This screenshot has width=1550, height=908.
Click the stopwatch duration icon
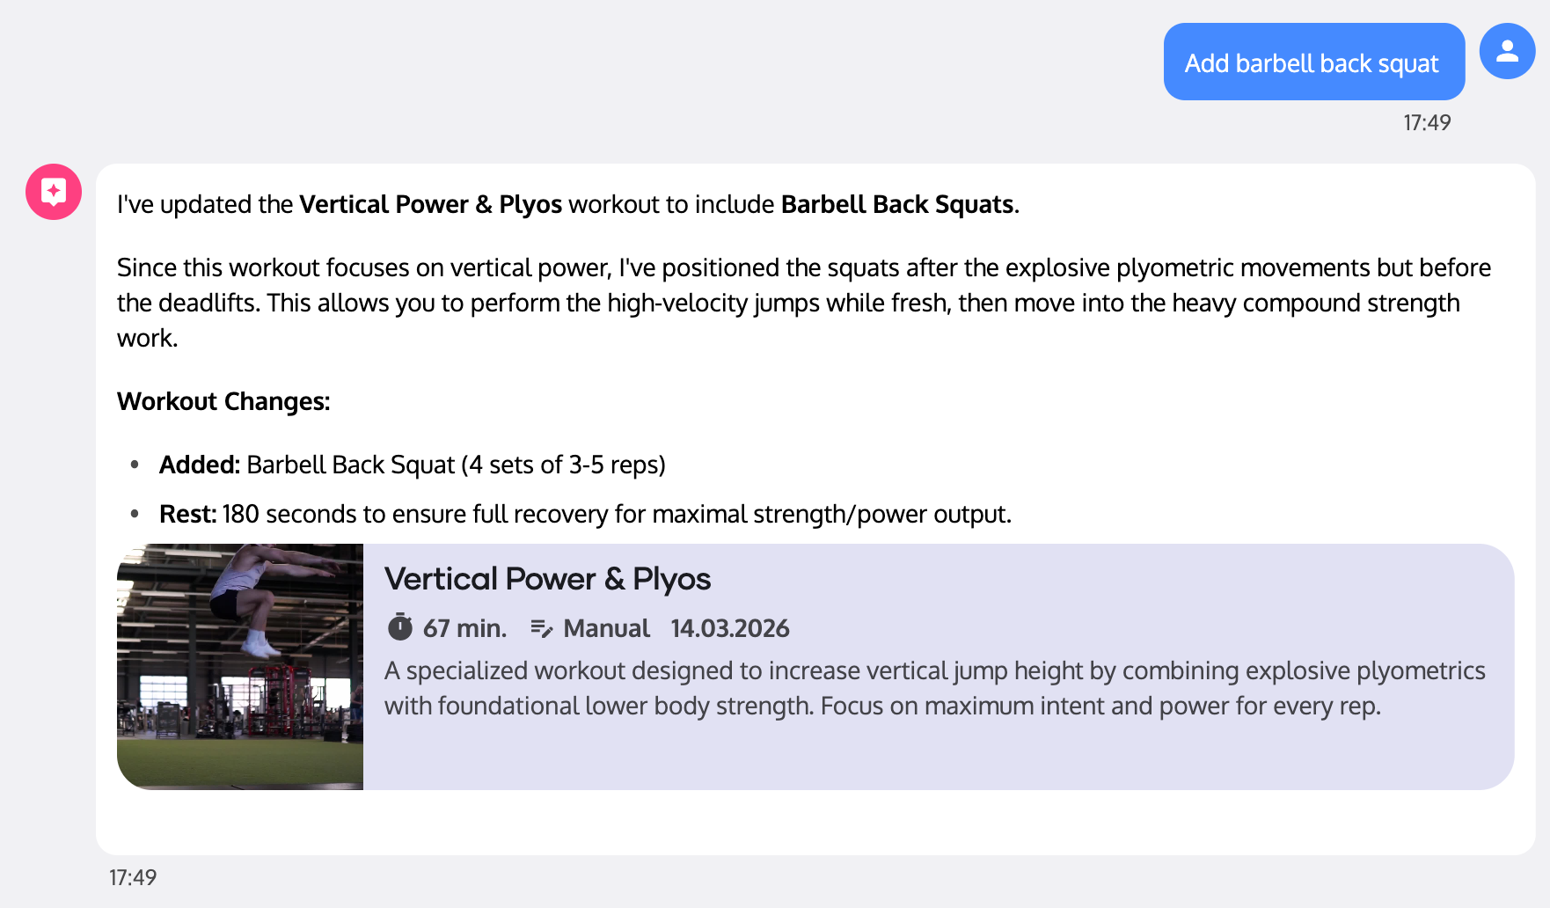tap(400, 627)
